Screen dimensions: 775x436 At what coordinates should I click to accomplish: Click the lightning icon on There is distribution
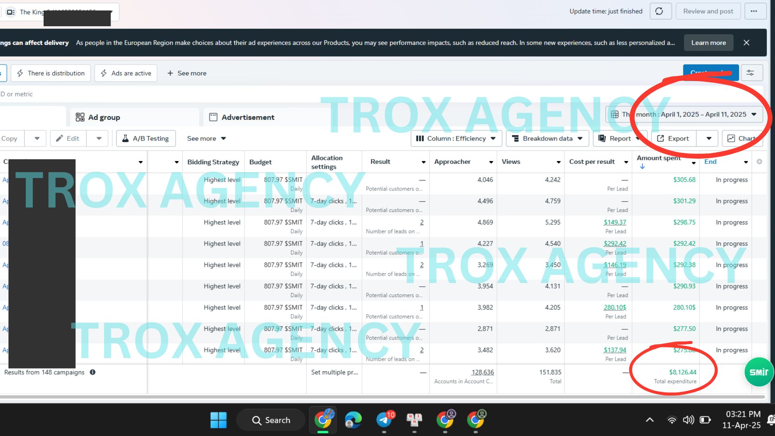pyautogui.click(x=20, y=73)
